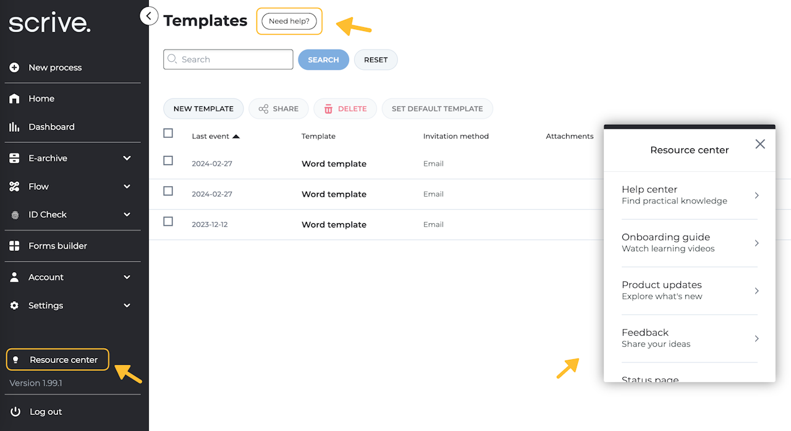Open Product updates entry
This screenshot has height=431, width=791.
click(689, 290)
